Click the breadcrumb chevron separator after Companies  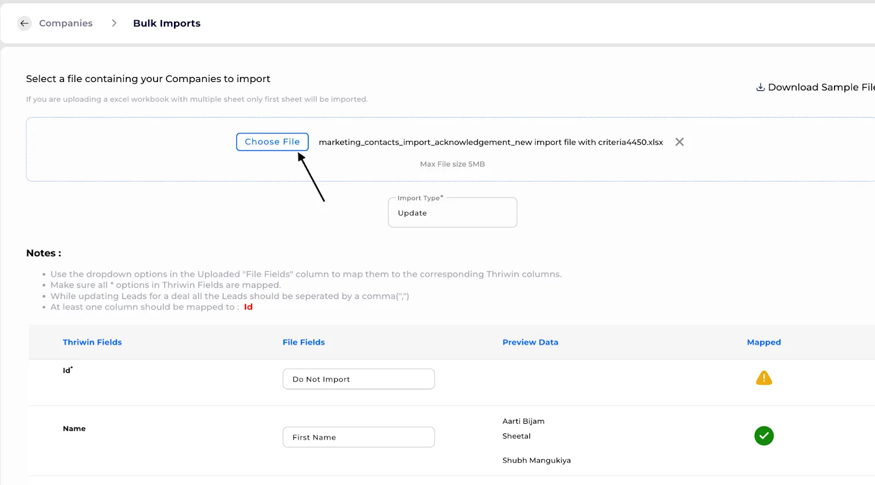(114, 23)
